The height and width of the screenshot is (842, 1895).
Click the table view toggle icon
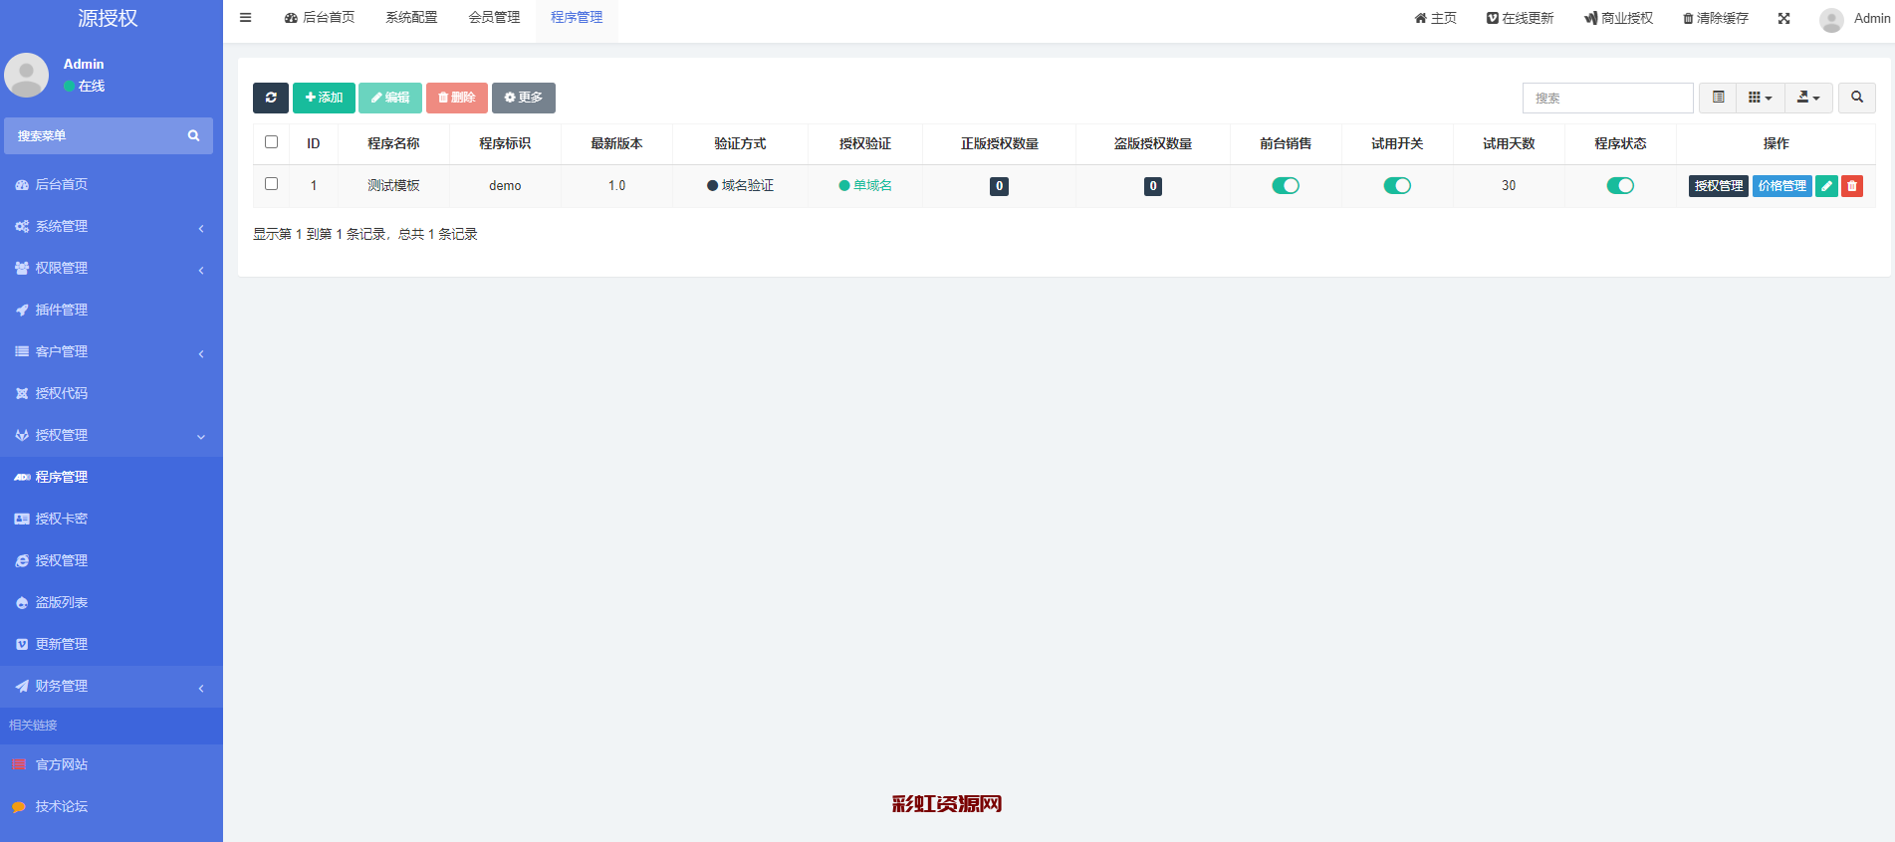(x=1718, y=98)
